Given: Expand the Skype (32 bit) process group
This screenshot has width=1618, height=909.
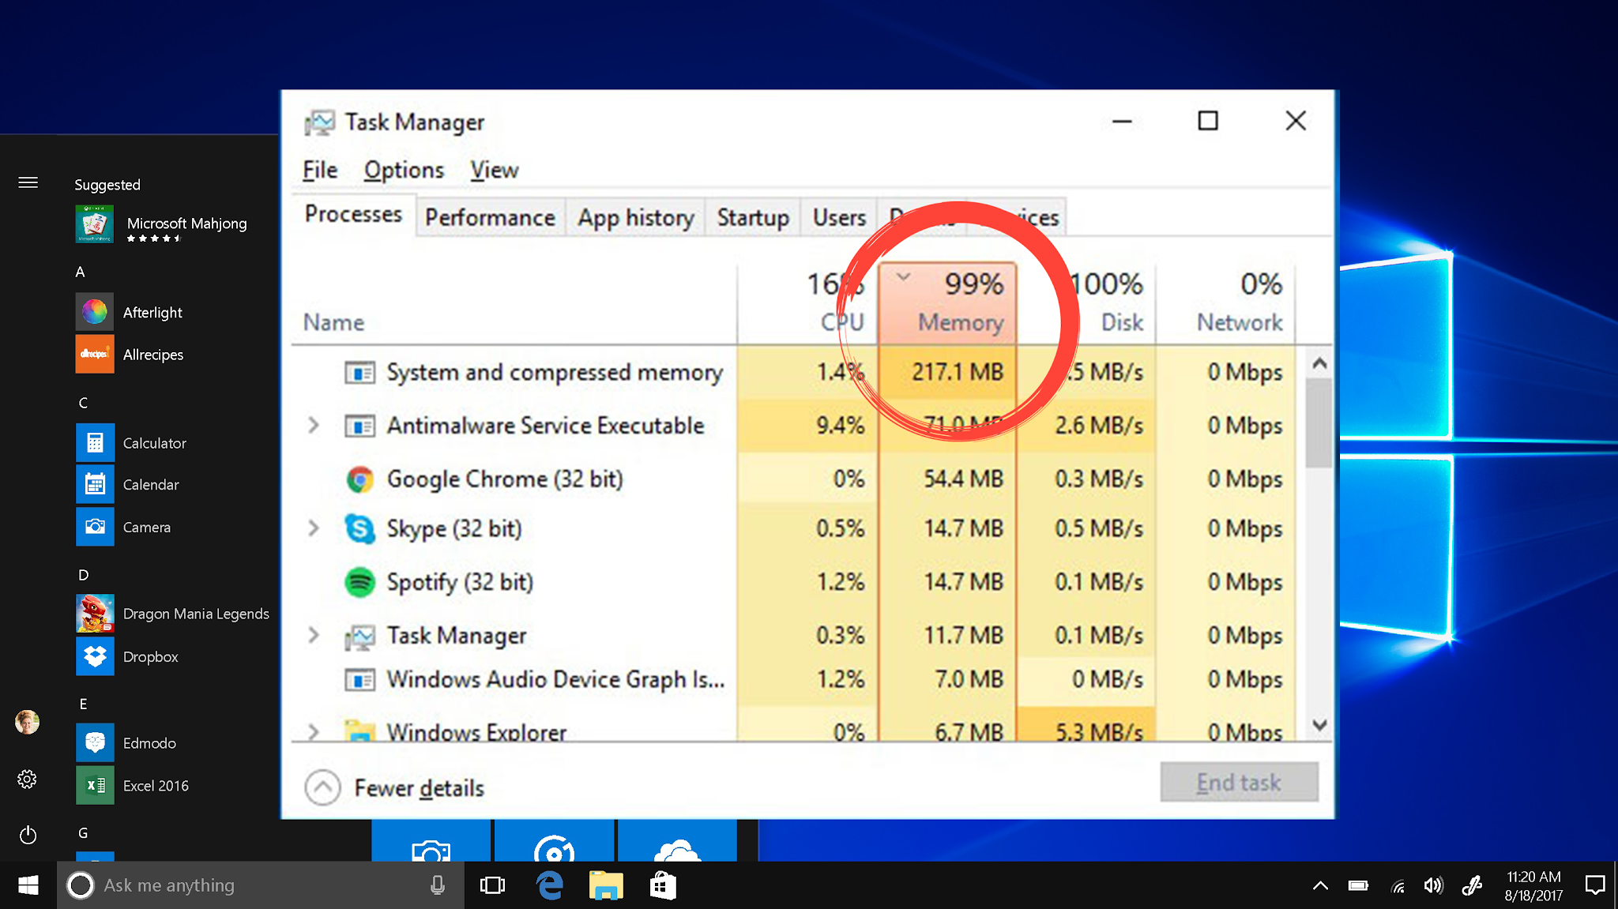Looking at the screenshot, I should coord(314,528).
